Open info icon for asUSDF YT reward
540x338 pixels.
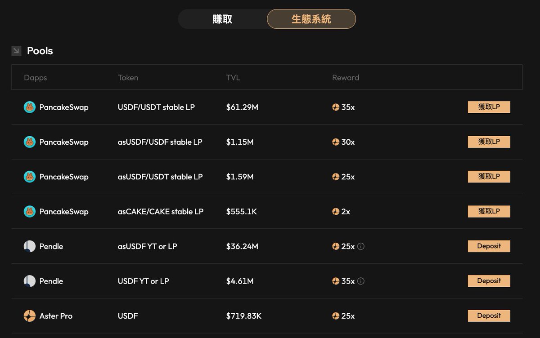point(361,246)
